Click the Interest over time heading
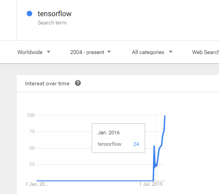The image size is (219, 194). pyautogui.click(x=47, y=83)
